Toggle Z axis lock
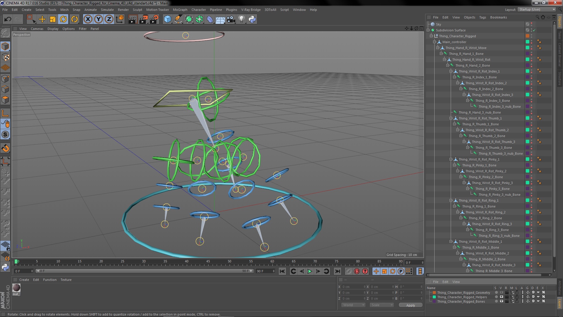 click(x=109, y=19)
